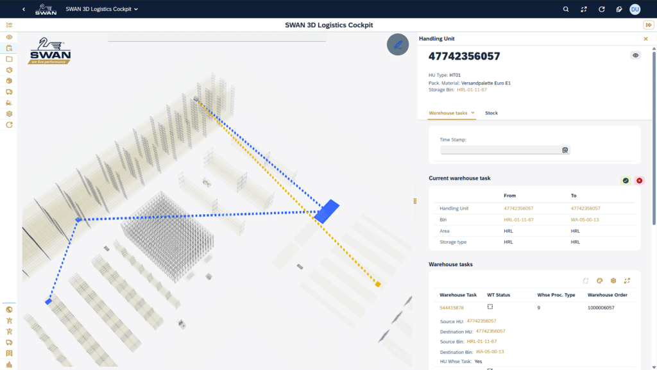Screen dimensions: 657x370
Task: Open the Time Stamp date picker icon
Action: pyautogui.click(x=565, y=150)
